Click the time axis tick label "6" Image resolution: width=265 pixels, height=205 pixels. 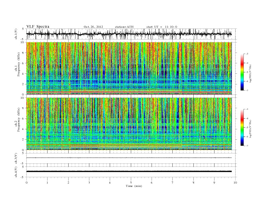[152, 183]
